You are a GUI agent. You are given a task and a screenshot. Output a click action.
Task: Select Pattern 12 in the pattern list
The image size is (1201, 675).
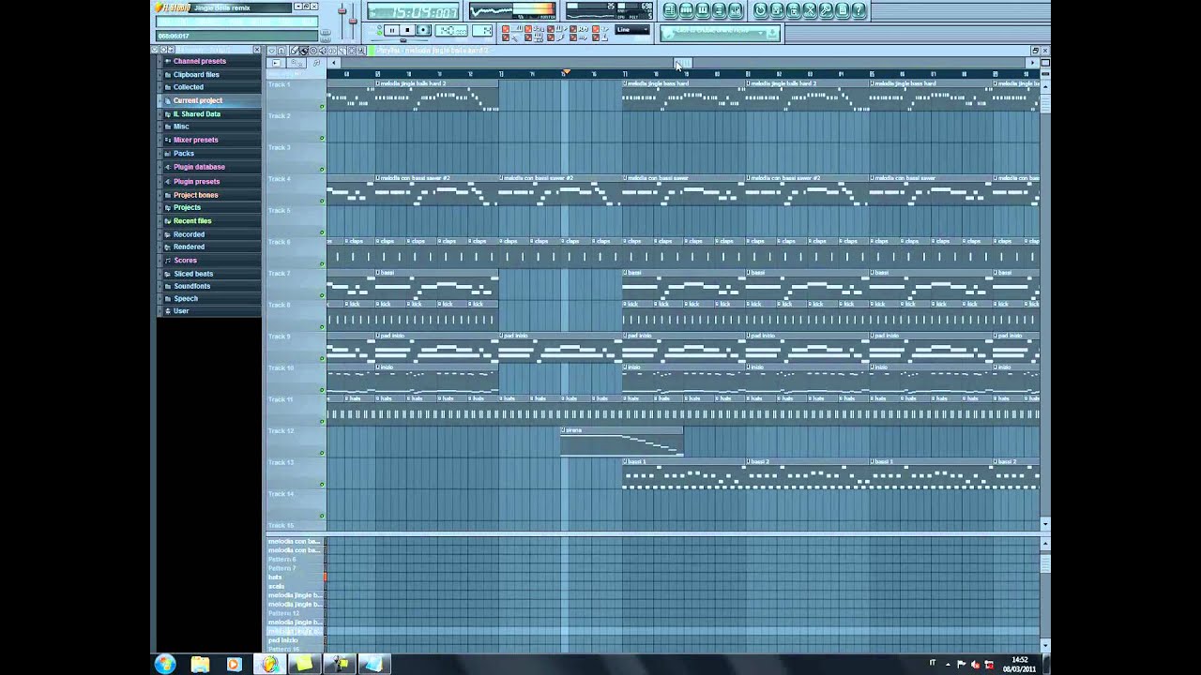tap(296, 613)
